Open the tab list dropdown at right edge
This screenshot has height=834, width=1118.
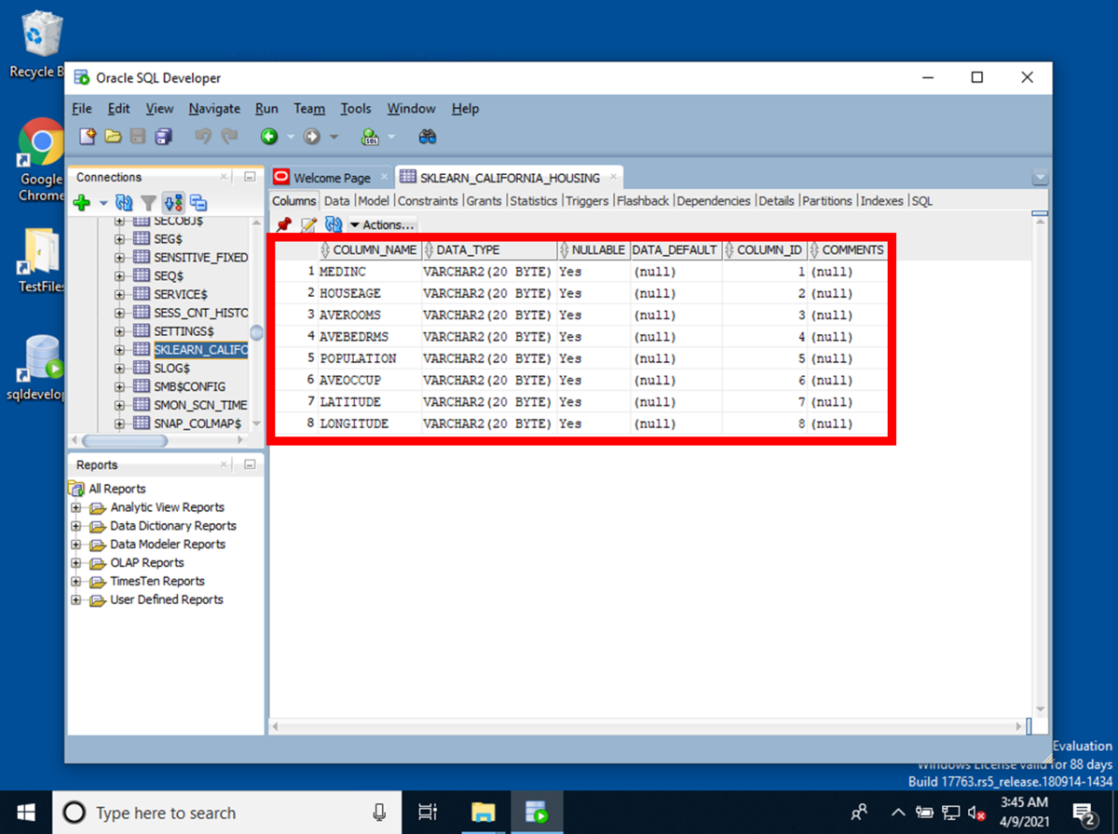1041,178
